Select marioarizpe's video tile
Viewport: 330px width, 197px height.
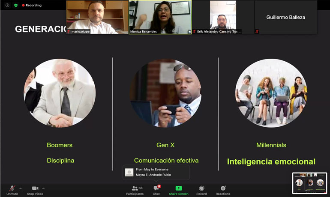[x=97, y=17]
